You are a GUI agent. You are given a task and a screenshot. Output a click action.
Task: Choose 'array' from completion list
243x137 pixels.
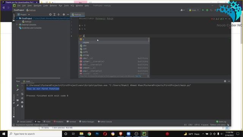pyautogui.click(x=114, y=55)
